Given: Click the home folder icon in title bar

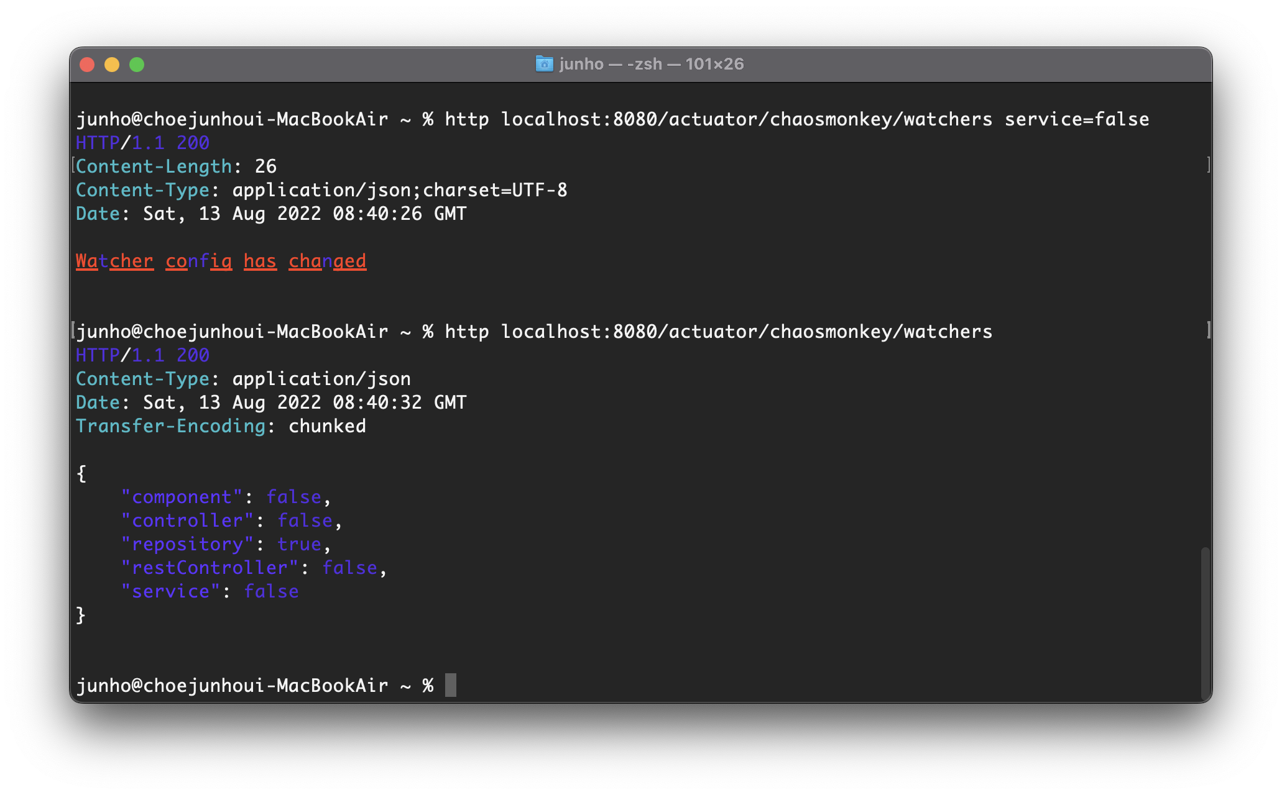Looking at the screenshot, I should (x=544, y=64).
